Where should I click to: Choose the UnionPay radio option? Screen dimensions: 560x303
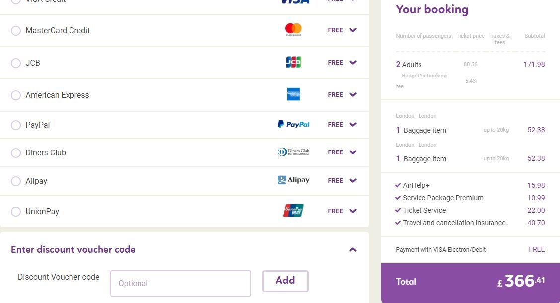(x=16, y=212)
